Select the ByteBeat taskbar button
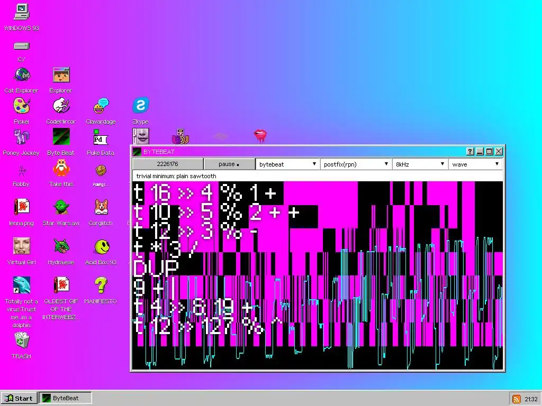Image resolution: width=542 pixels, height=406 pixels. point(65,398)
